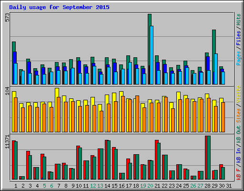The image size is (244, 191).
Task: Click the orange sites bar for day 18
Action: click(137, 114)
